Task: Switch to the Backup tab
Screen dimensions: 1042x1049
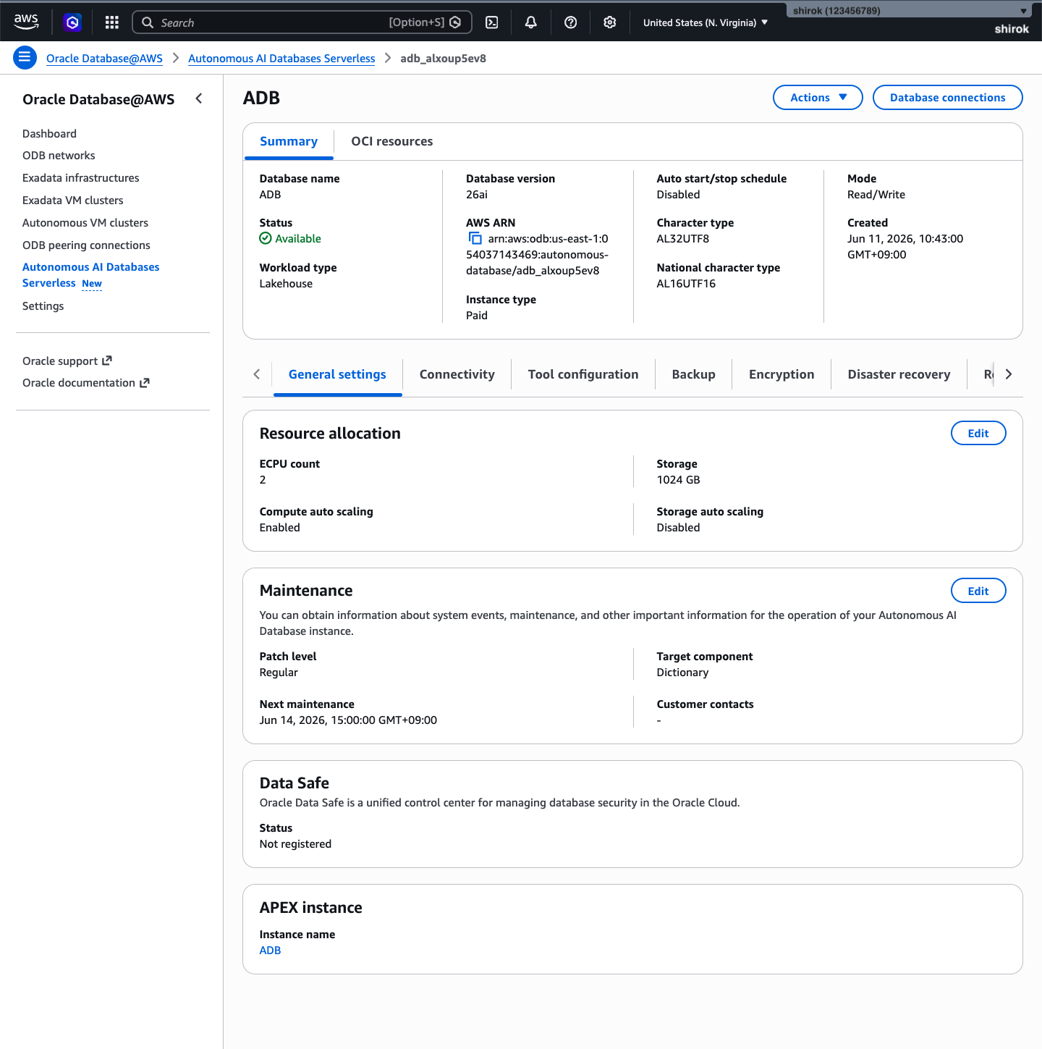Action: coord(694,374)
